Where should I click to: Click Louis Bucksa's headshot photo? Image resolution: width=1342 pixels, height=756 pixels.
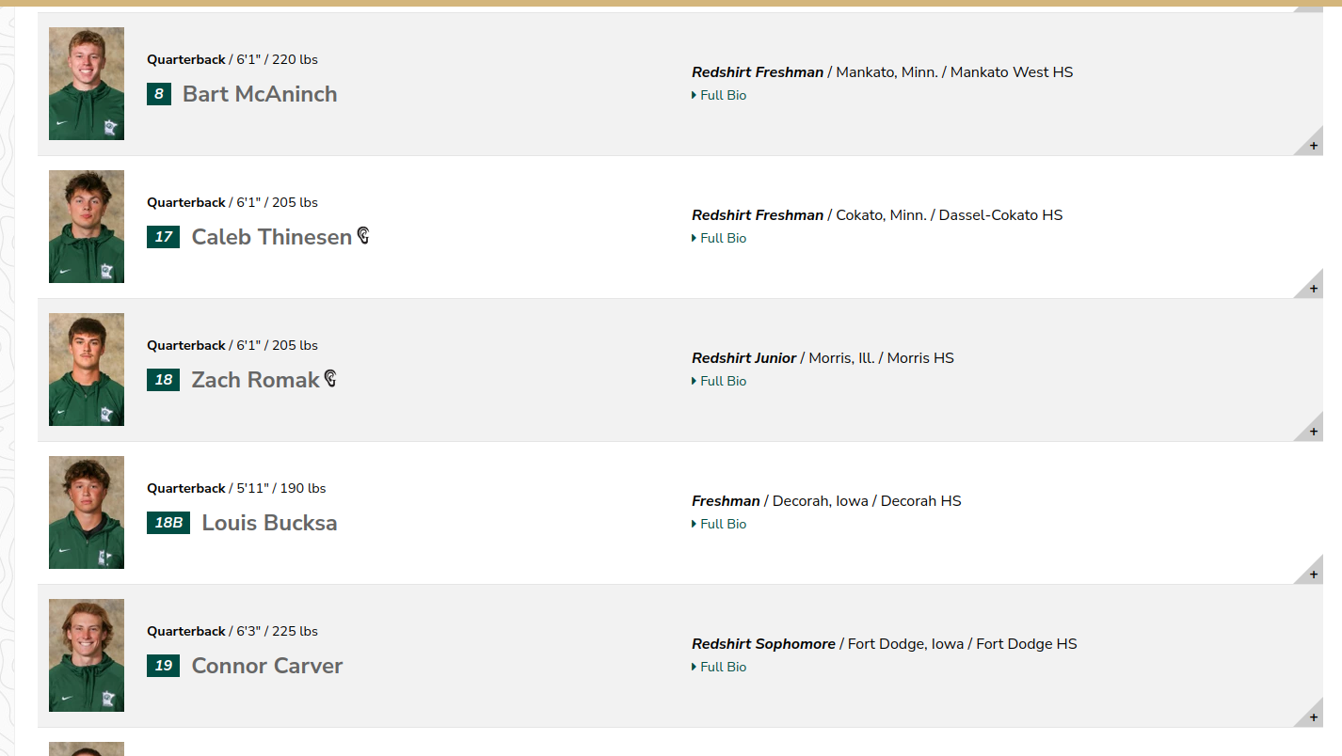[x=87, y=512]
